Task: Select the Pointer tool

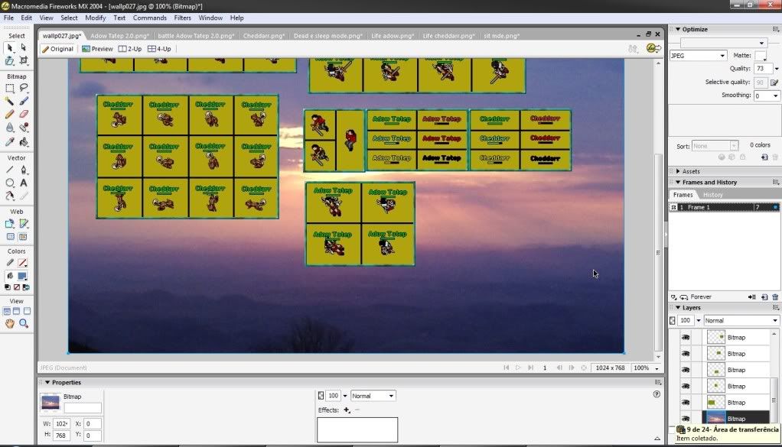Action: (x=10, y=47)
